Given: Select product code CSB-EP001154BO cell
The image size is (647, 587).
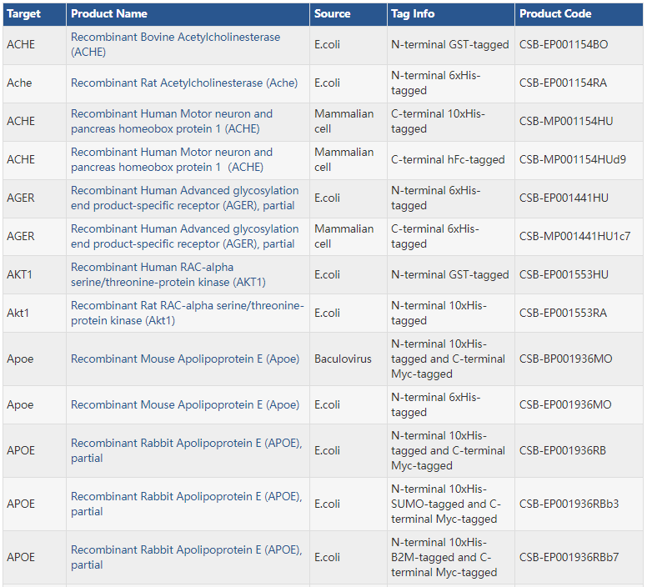Looking at the screenshot, I should coord(564,45).
